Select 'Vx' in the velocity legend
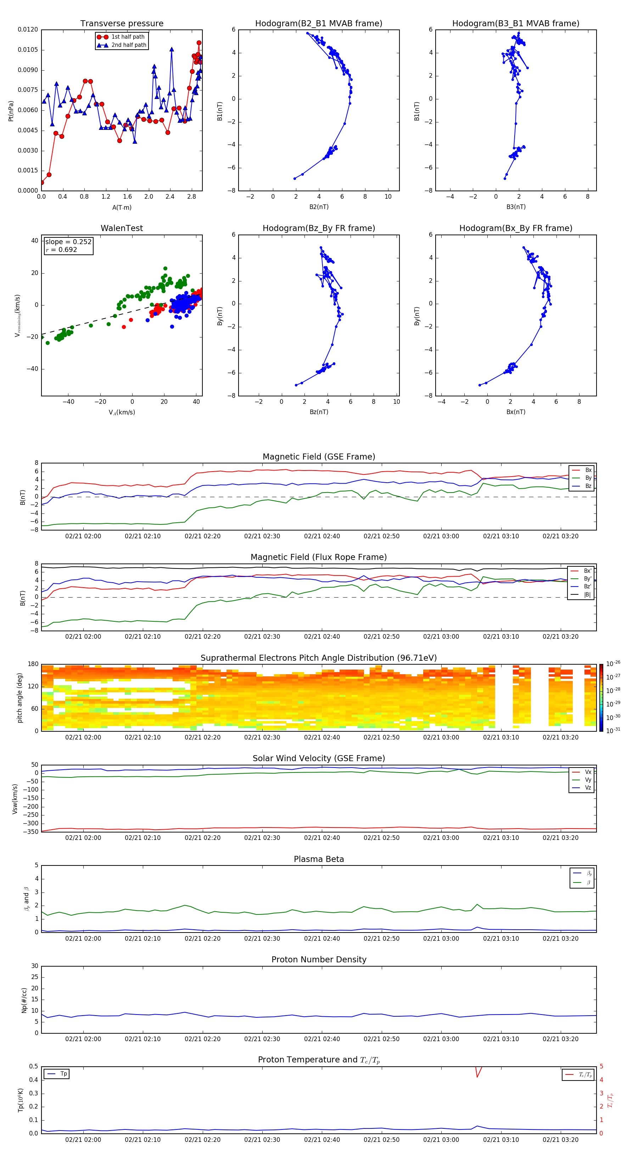This screenshot has width=638, height=1171. click(582, 772)
